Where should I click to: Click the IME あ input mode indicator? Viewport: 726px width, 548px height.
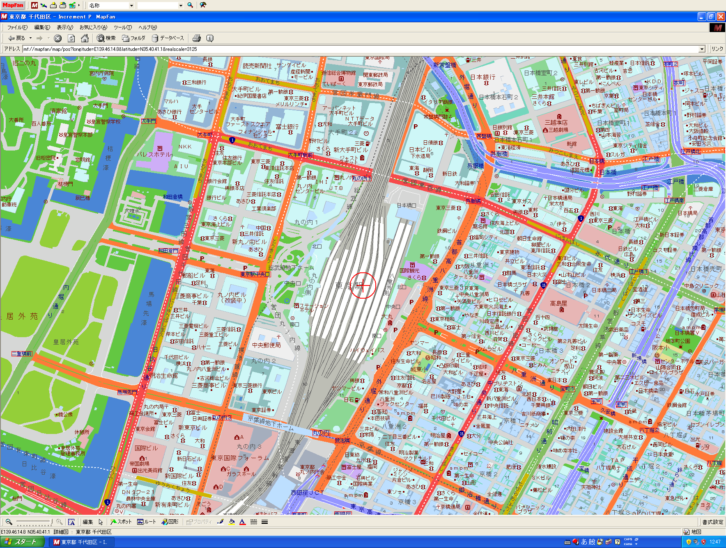[x=584, y=542]
